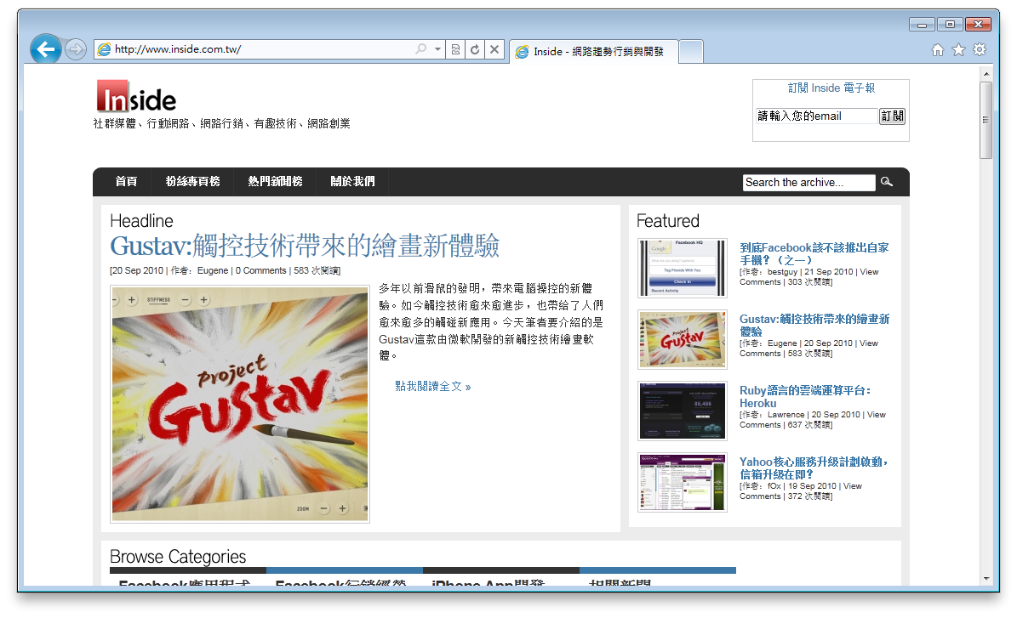The height and width of the screenshot is (618, 1017).
Task: Click the Featured section heading
Action: (668, 221)
